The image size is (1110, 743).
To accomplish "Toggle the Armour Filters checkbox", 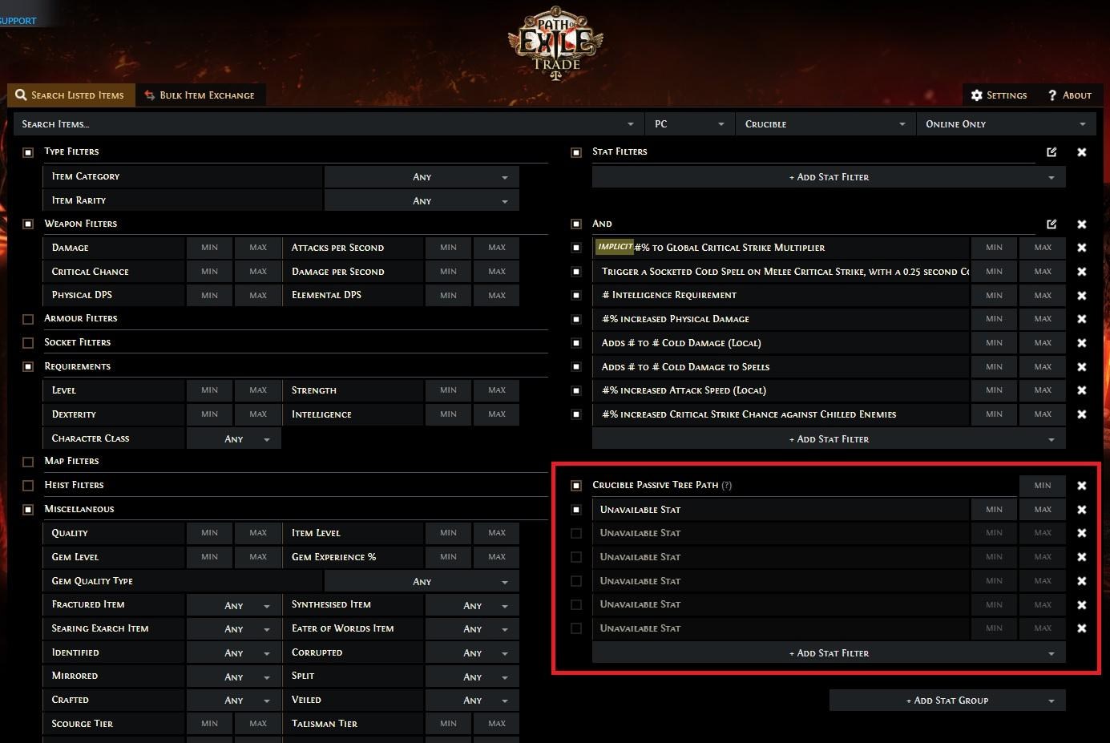I will 28,319.
